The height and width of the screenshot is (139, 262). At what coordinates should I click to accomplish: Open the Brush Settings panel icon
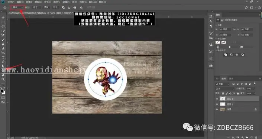tap(211, 33)
